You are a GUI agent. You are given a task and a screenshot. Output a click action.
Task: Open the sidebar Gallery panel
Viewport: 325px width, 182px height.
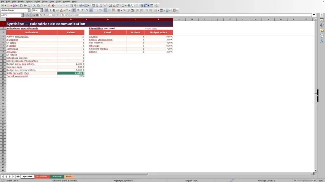pyautogui.click(x=322, y=31)
